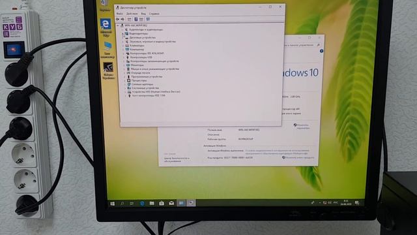
Task: Click the Устройства HID category icon
Action: point(129,91)
